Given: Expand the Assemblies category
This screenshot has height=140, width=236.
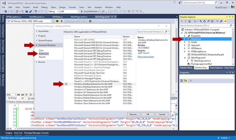Looking at the screenshot, I should click(x=36, y=31).
